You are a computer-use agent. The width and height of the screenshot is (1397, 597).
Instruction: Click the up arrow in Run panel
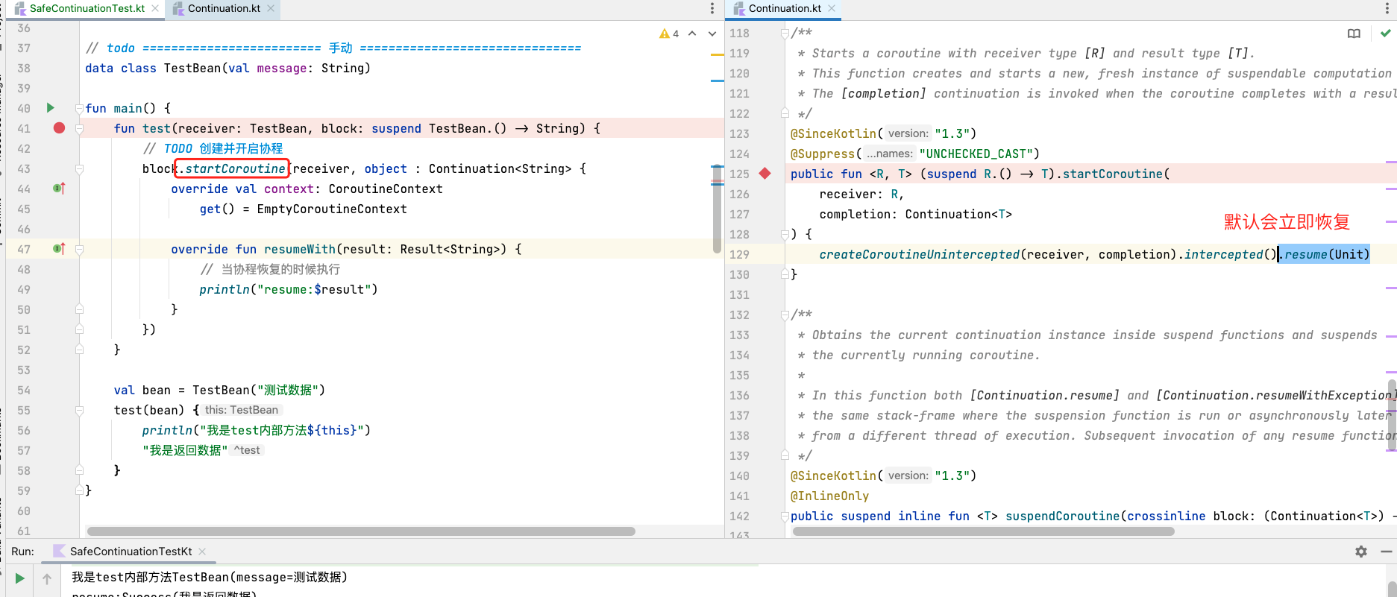(x=47, y=578)
